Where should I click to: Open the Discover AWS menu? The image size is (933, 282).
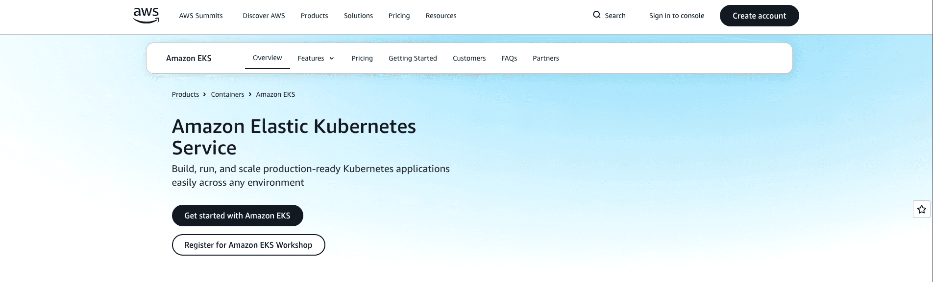(x=264, y=16)
